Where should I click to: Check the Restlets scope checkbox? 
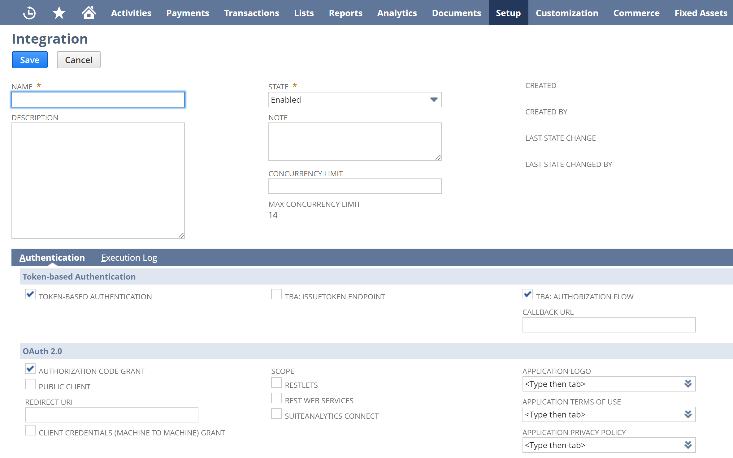pos(276,383)
